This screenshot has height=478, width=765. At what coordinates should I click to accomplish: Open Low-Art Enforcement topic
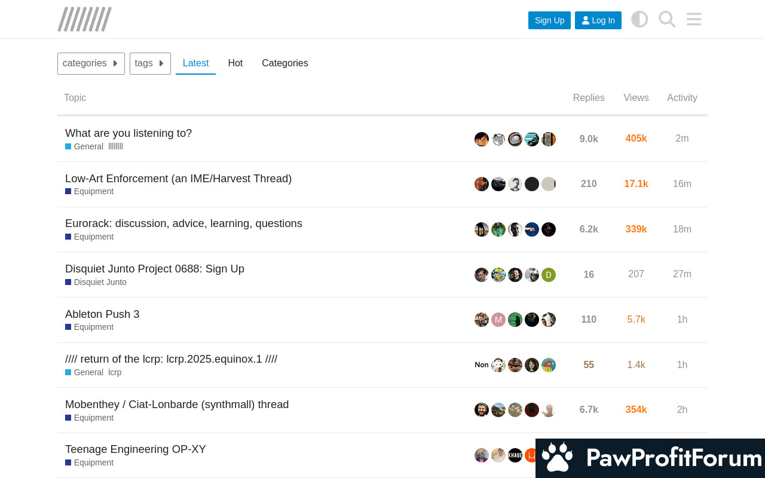click(x=178, y=179)
